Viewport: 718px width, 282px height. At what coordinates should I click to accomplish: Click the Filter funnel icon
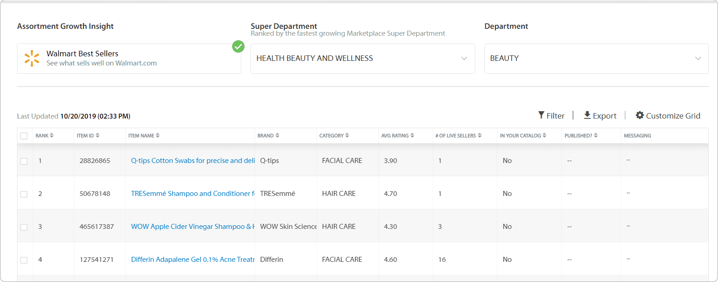pyautogui.click(x=541, y=115)
